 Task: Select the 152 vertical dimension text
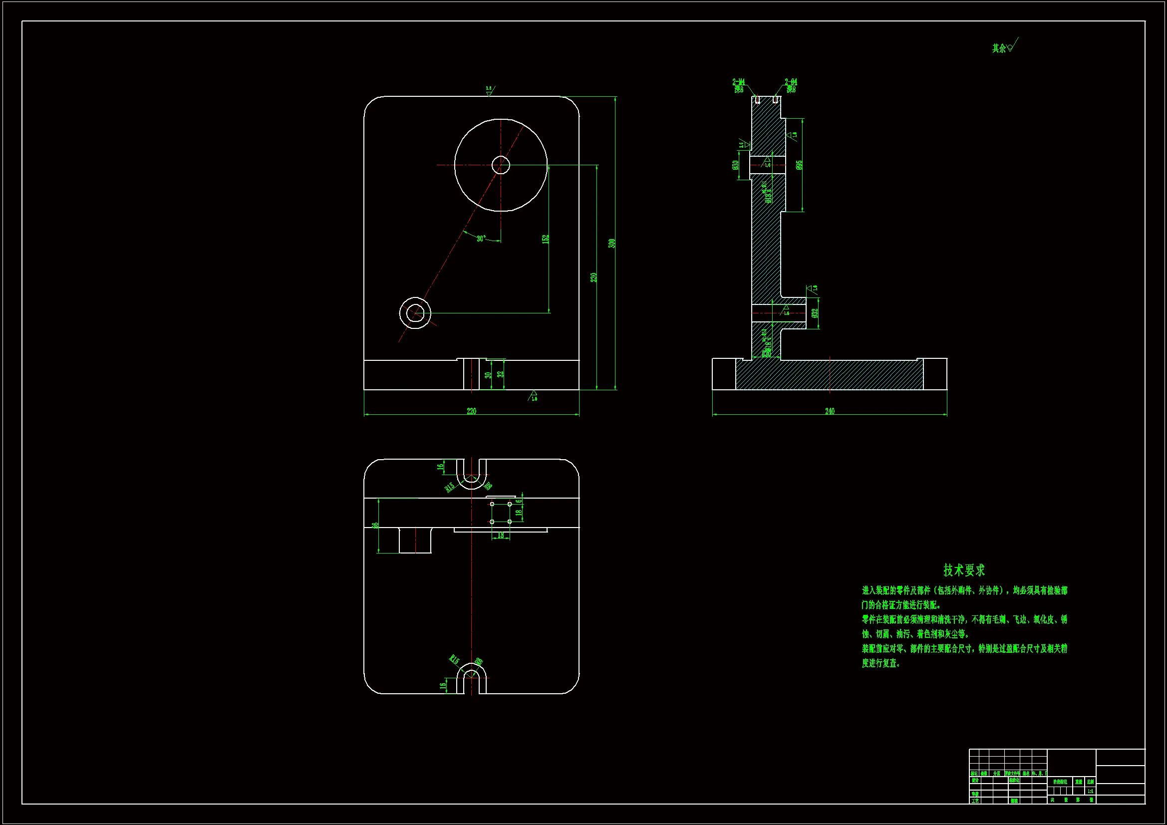click(x=546, y=239)
